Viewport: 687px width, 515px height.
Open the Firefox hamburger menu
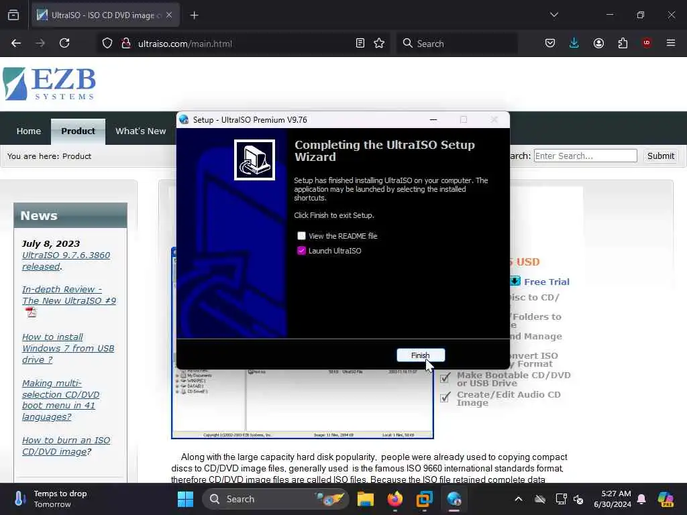pos(671,43)
